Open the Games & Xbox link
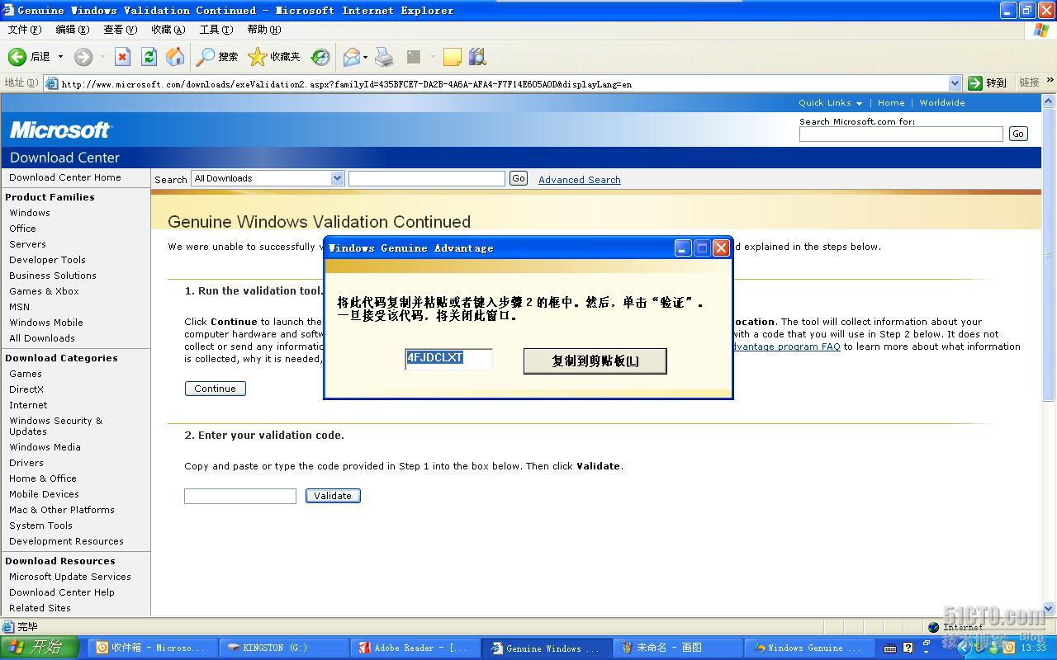The height and width of the screenshot is (660, 1057). (x=44, y=291)
